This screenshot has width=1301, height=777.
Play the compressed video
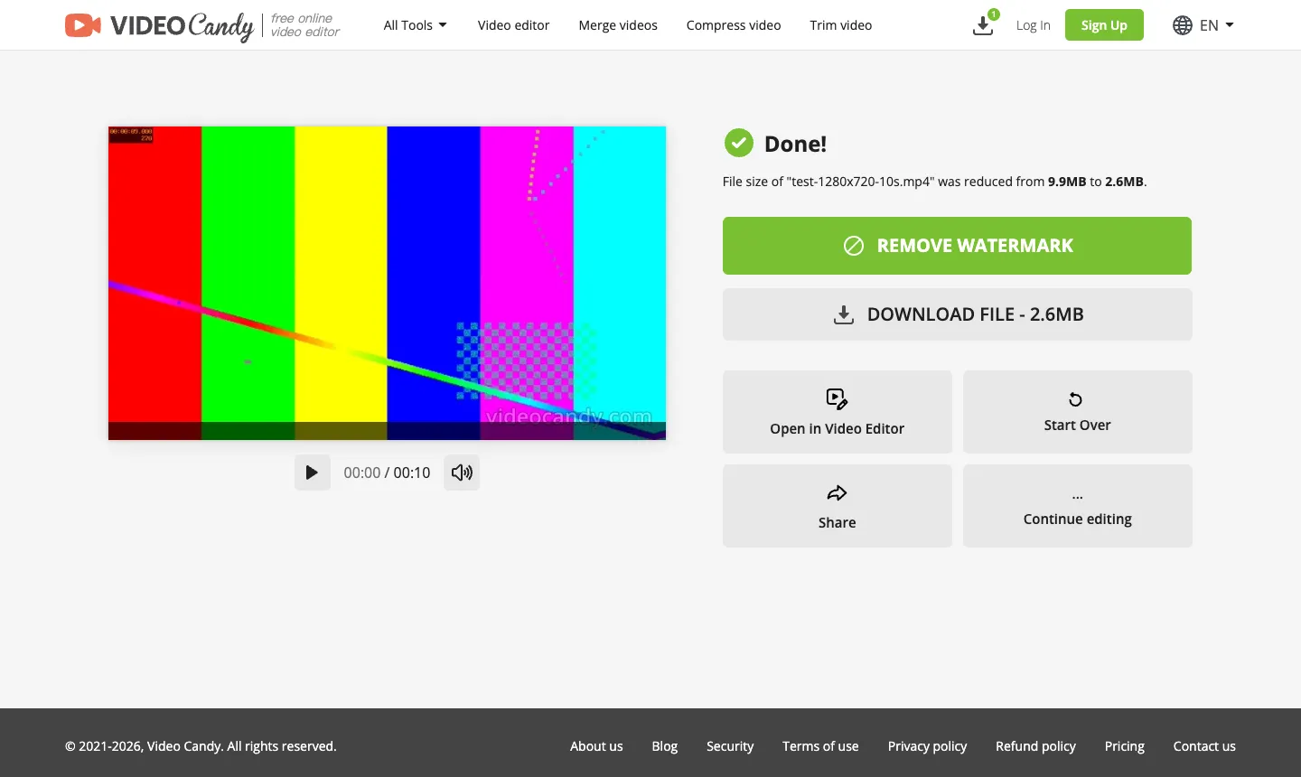point(312,473)
